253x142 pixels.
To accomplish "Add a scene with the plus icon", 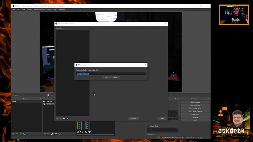I will coord(13,134).
